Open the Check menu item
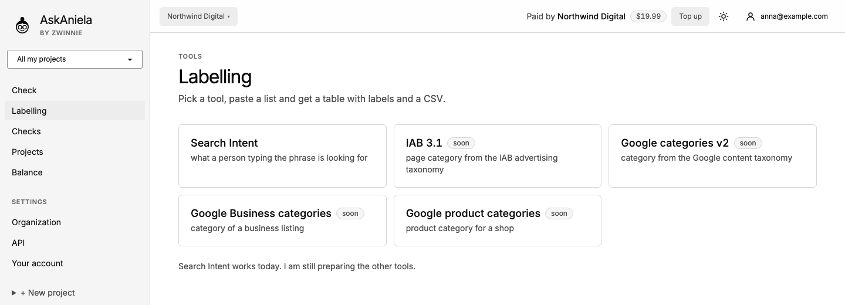Screen dimensions: 845x305 tap(75, 90)
